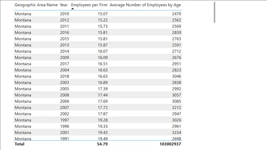Screen dimensions: 267x150
Task: Click the 16.51 employees per firm value
Action: 103,64
